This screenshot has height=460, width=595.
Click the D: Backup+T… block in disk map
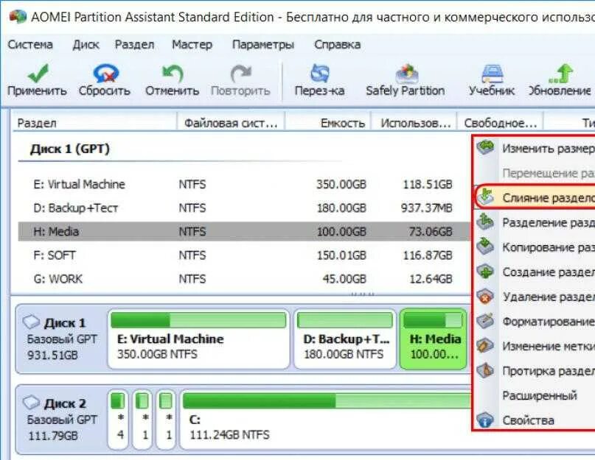click(x=345, y=339)
